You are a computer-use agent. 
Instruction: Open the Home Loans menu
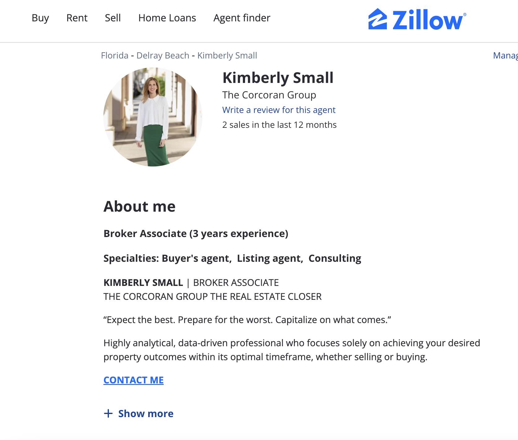[x=167, y=18]
